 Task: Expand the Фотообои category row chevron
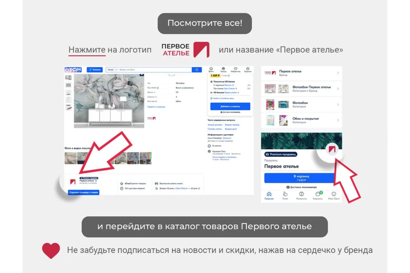pos(338,104)
